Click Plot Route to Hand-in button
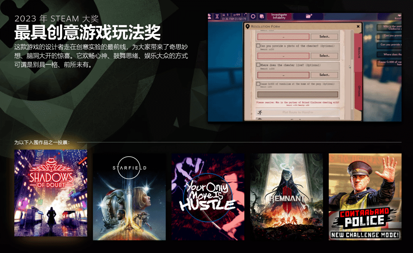 pos(298,112)
